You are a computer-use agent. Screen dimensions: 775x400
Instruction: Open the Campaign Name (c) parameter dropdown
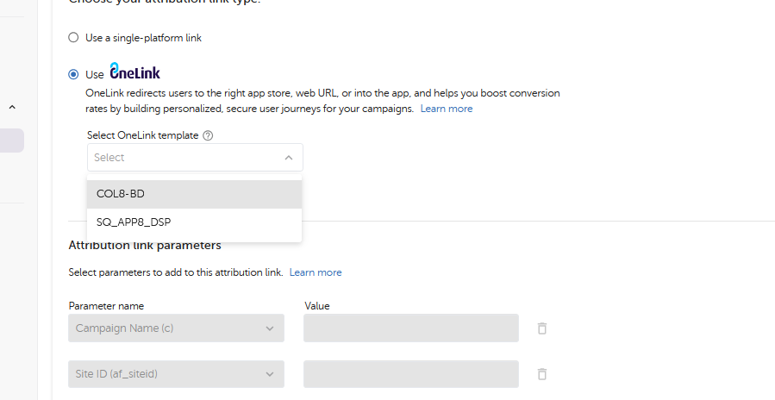click(176, 328)
